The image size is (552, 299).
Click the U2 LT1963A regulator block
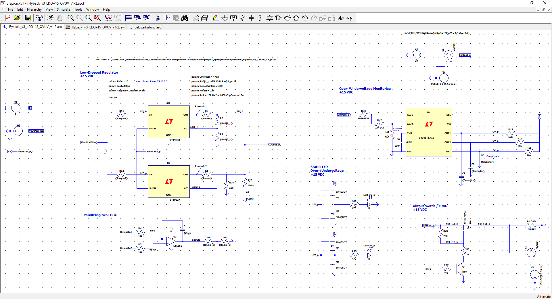pyautogui.click(x=169, y=181)
